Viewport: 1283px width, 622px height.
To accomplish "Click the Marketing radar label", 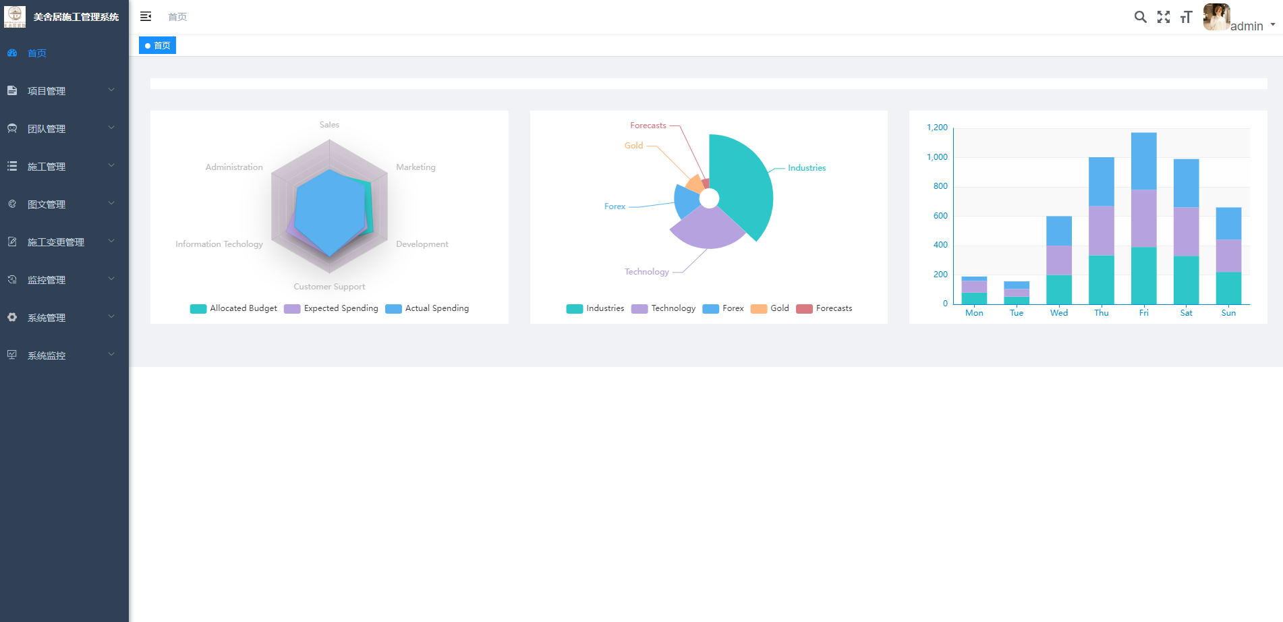I will pyautogui.click(x=416, y=167).
